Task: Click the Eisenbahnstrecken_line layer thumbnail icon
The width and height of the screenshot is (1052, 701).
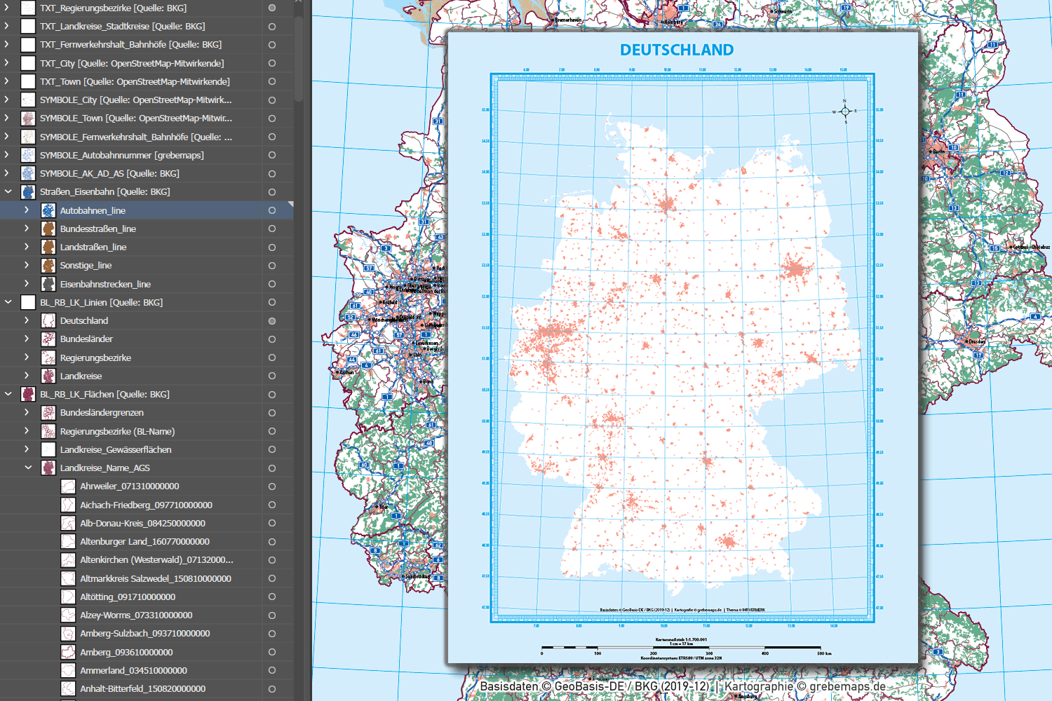Action: (x=48, y=284)
